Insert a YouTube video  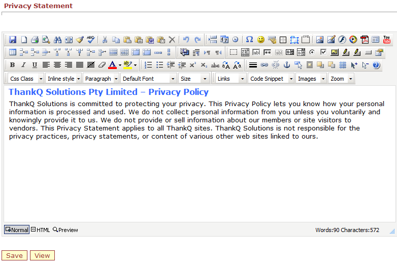(x=387, y=40)
